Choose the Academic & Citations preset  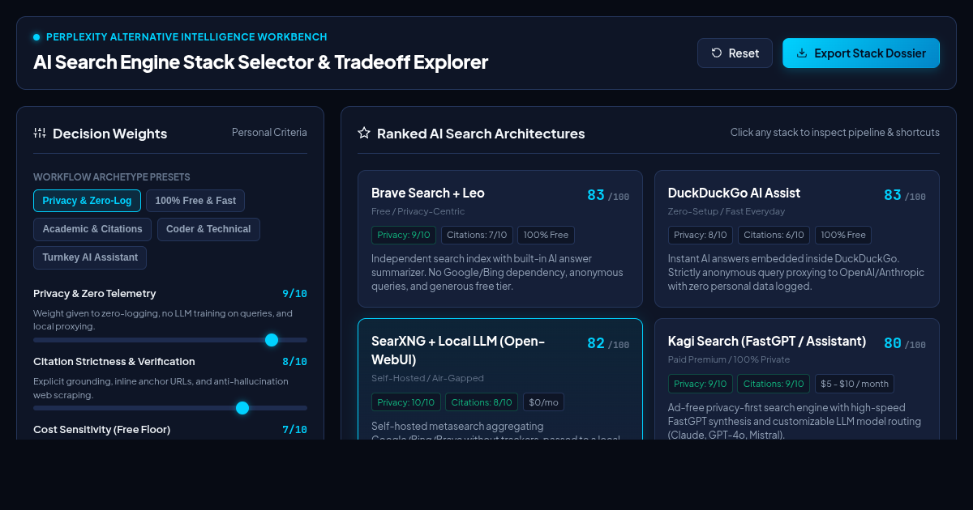92,229
